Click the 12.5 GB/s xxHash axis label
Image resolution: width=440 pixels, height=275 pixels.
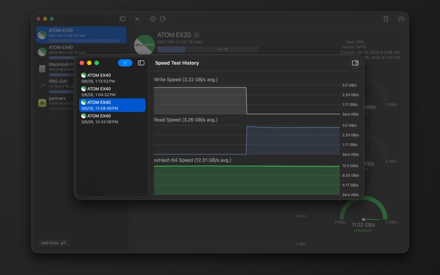point(350,166)
